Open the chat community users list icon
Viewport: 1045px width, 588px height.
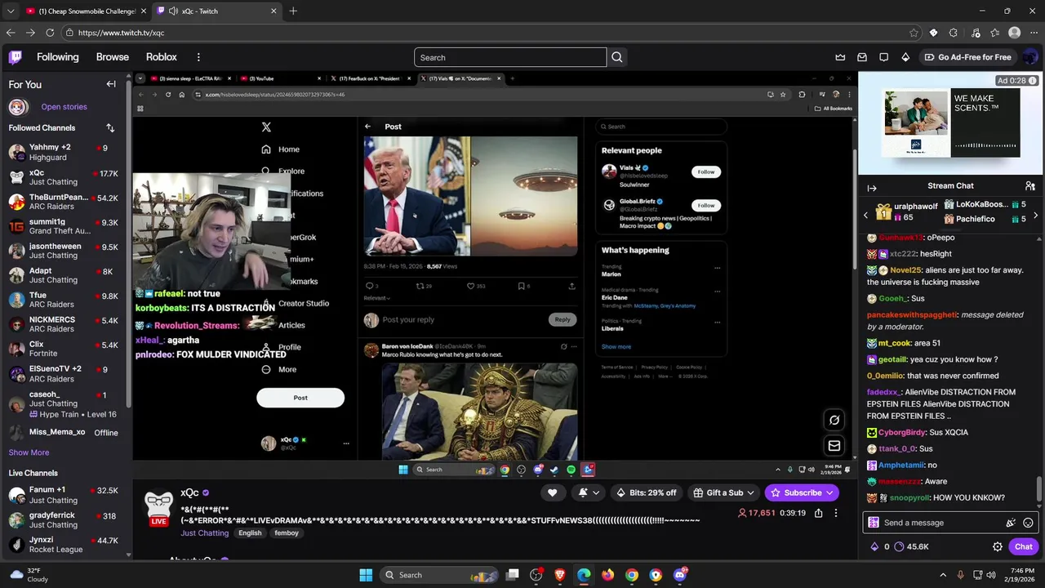tap(1030, 186)
